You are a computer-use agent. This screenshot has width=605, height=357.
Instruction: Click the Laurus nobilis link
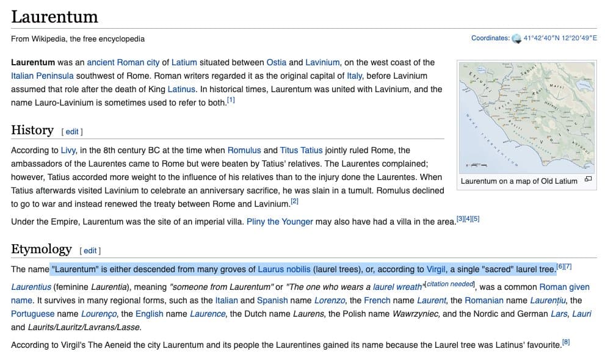click(284, 269)
